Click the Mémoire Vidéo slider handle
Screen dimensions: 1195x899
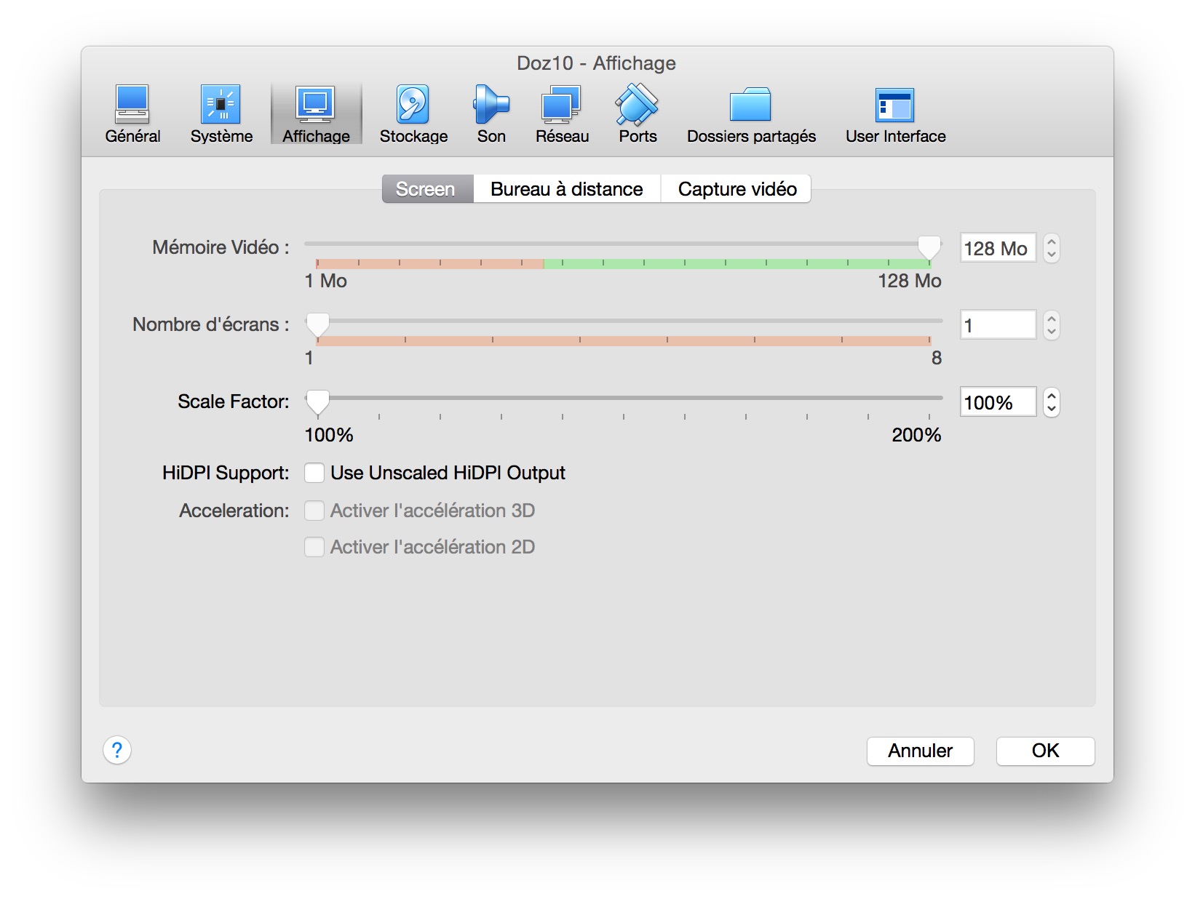point(929,247)
